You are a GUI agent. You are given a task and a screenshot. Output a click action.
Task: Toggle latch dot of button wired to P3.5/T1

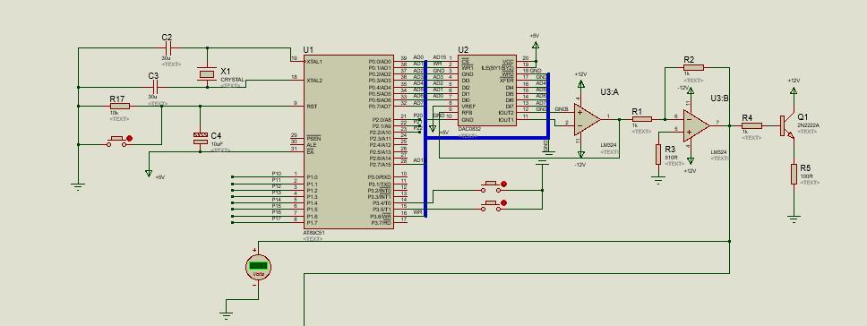pos(503,203)
